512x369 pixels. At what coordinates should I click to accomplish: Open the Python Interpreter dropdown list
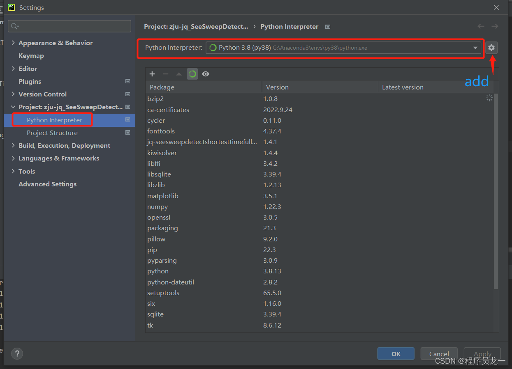(476, 47)
